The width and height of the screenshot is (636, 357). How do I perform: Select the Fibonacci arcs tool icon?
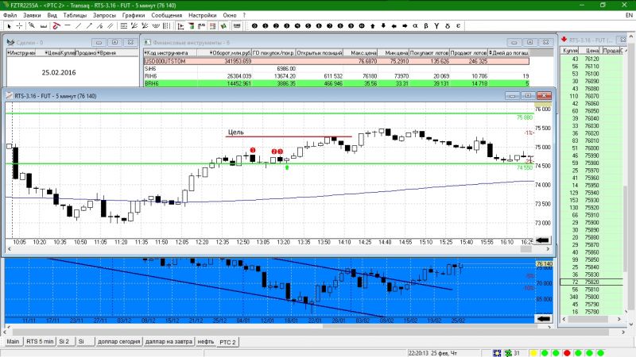pyautogui.click(x=156, y=26)
